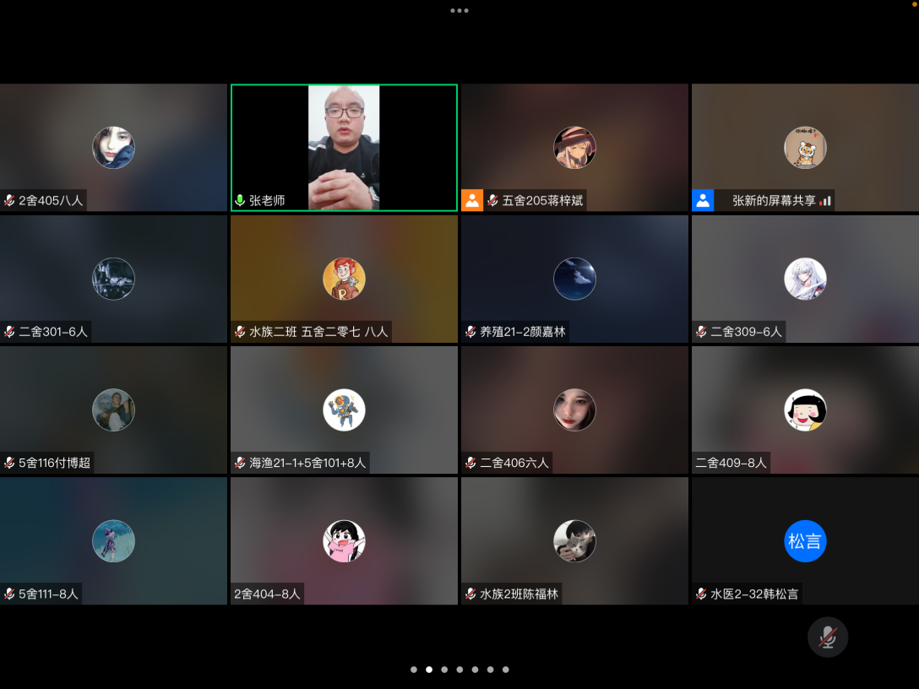Jump to the last page indicator dot
Viewport: 919px width, 689px height.
pyautogui.click(x=505, y=670)
